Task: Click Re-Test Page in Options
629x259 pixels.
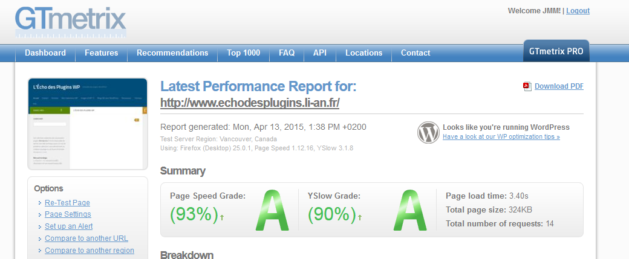Action: point(67,203)
